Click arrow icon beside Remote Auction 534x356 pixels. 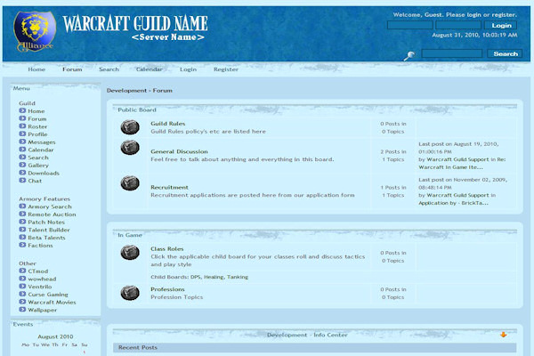coord(22,214)
